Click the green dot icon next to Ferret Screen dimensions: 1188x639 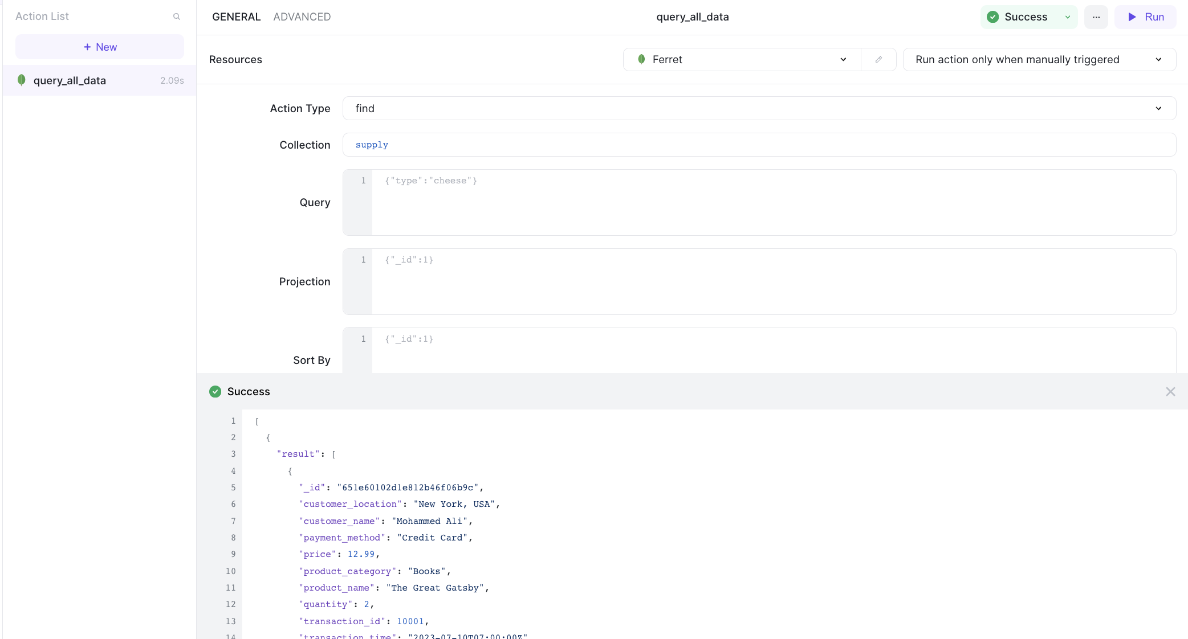[x=642, y=59]
